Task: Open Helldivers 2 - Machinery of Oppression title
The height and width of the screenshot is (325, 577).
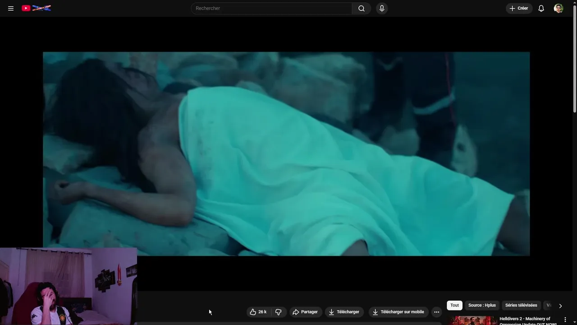Action: pyautogui.click(x=528, y=321)
